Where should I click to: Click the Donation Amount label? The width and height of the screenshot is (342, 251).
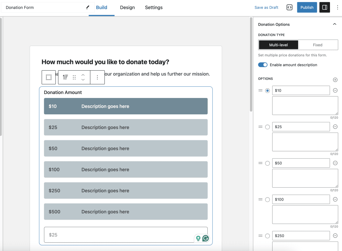(63, 92)
